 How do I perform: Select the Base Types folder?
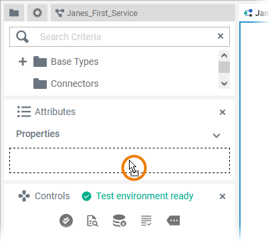click(x=66, y=62)
